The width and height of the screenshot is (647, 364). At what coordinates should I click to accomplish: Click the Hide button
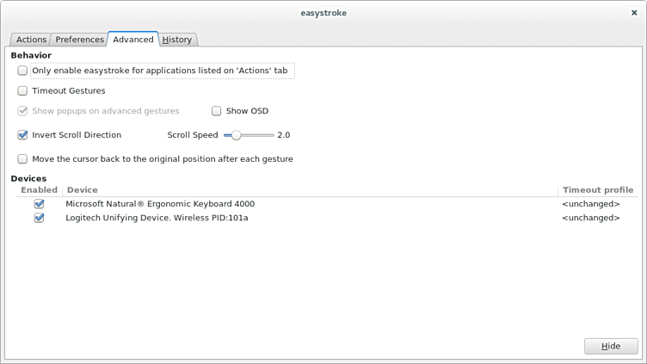(611, 346)
